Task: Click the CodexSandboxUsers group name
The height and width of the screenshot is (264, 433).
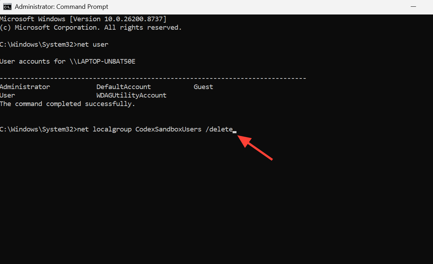Action: (x=168, y=129)
